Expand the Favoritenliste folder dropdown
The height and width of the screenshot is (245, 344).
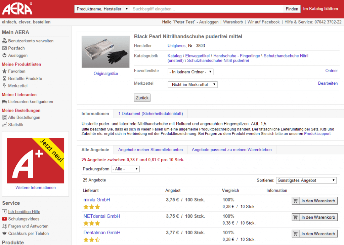point(190,72)
